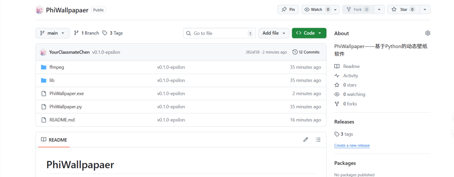View the 0 watching link
Image resolution: width=454 pixels, height=177 pixels.
[x=350, y=94]
